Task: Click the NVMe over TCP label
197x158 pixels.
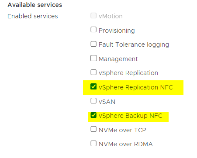Action: pos(122,130)
